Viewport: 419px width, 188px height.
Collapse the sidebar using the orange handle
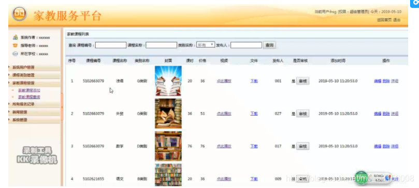[62, 107]
